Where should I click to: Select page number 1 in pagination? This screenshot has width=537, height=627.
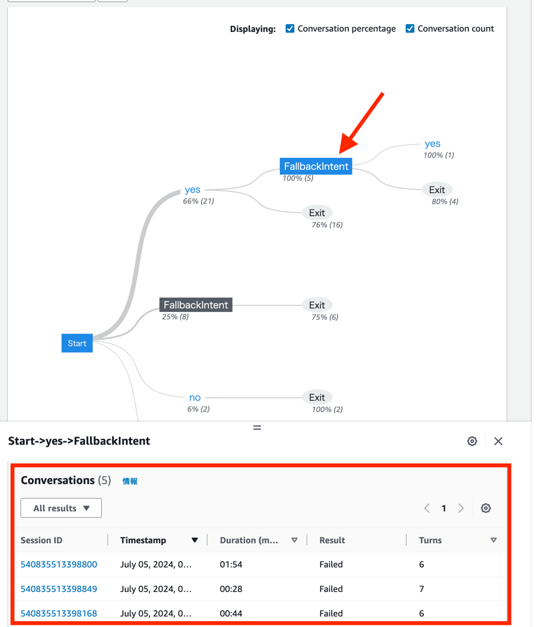click(444, 508)
